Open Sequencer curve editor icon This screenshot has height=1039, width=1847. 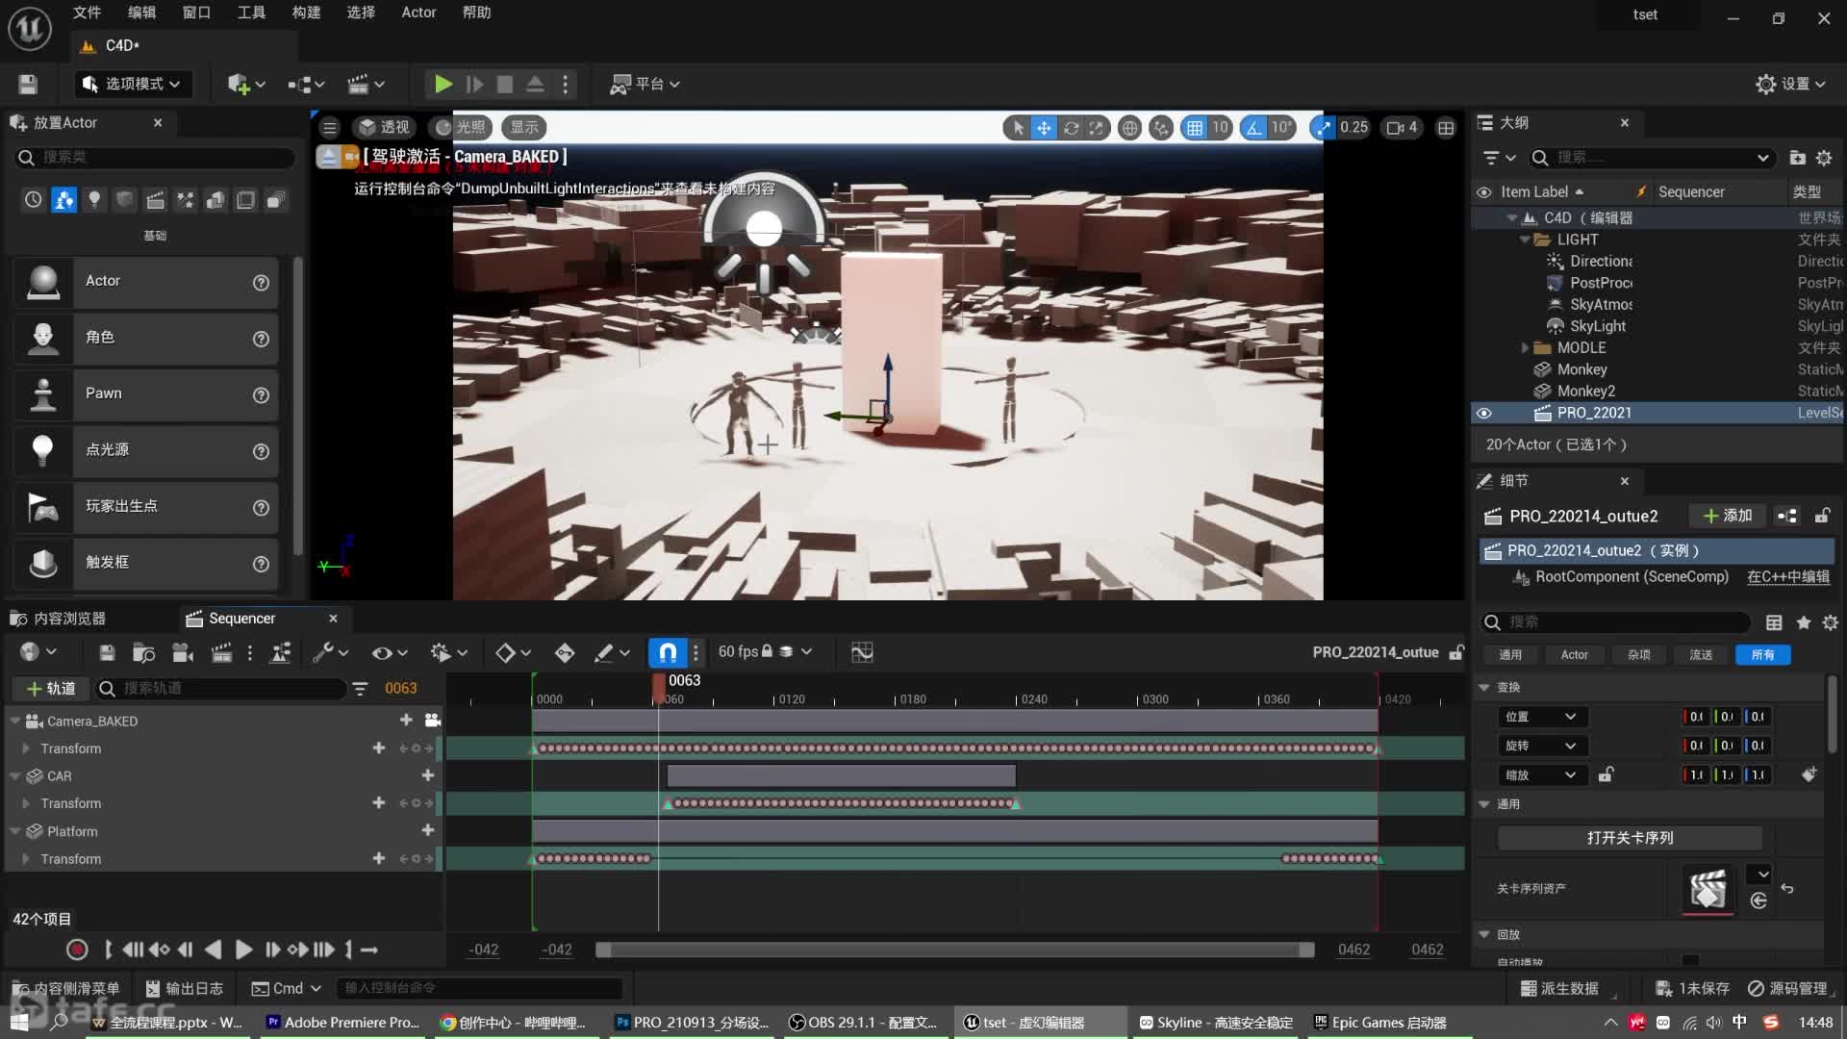coord(862,653)
